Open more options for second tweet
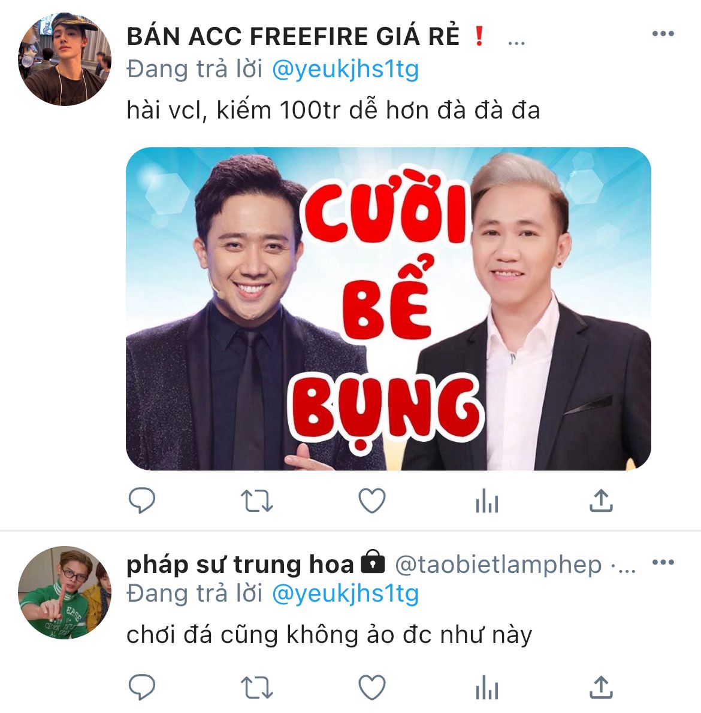 click(663, 562)
